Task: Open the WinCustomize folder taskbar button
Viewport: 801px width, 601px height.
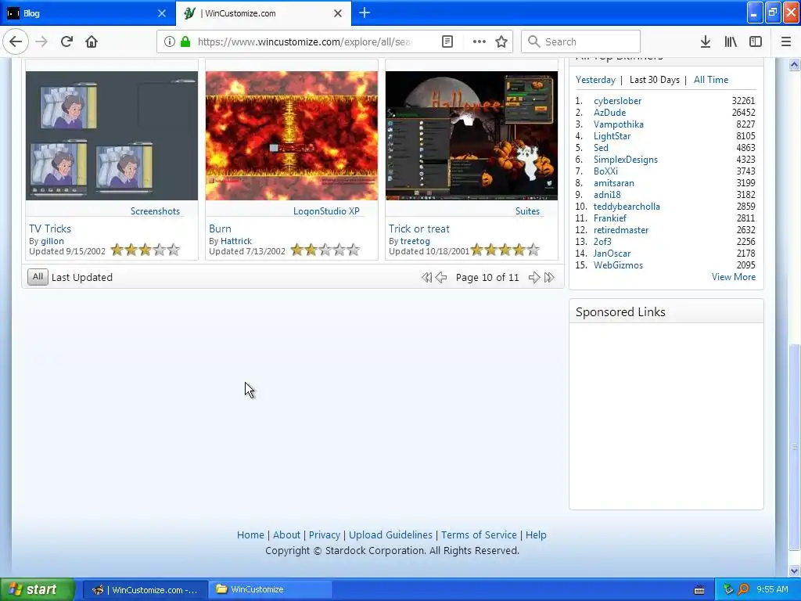Action: (270, 590)
